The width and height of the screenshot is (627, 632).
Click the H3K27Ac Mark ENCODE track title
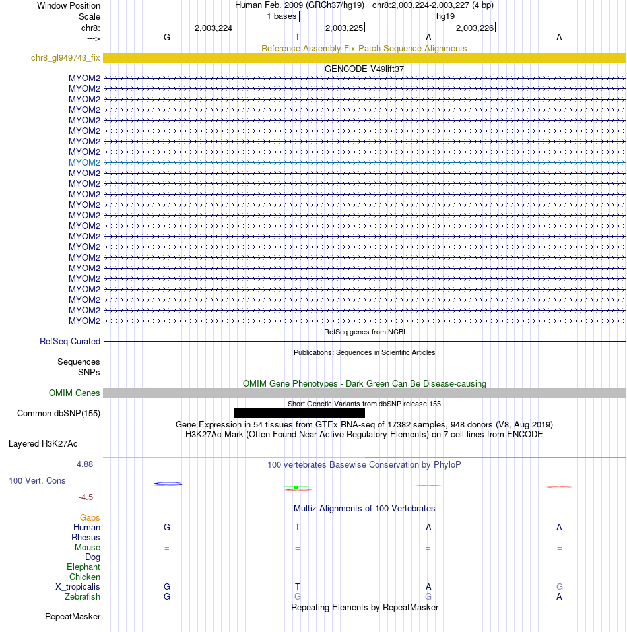[364, 434]
